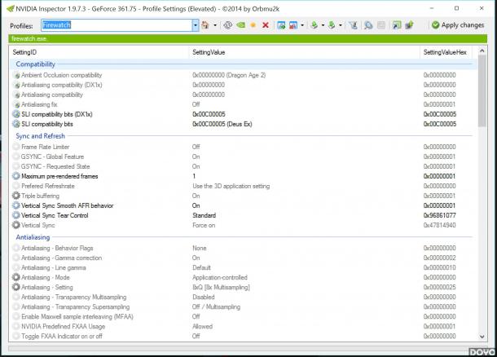Open the Profiles combo box dropdown arrow
Viewport: 497px width, 357px height.
pos(196,25)
